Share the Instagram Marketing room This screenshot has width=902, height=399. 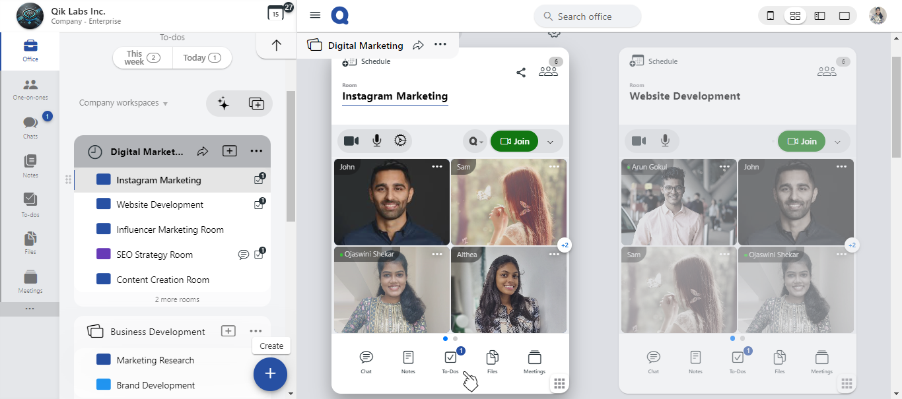point(521,73)
